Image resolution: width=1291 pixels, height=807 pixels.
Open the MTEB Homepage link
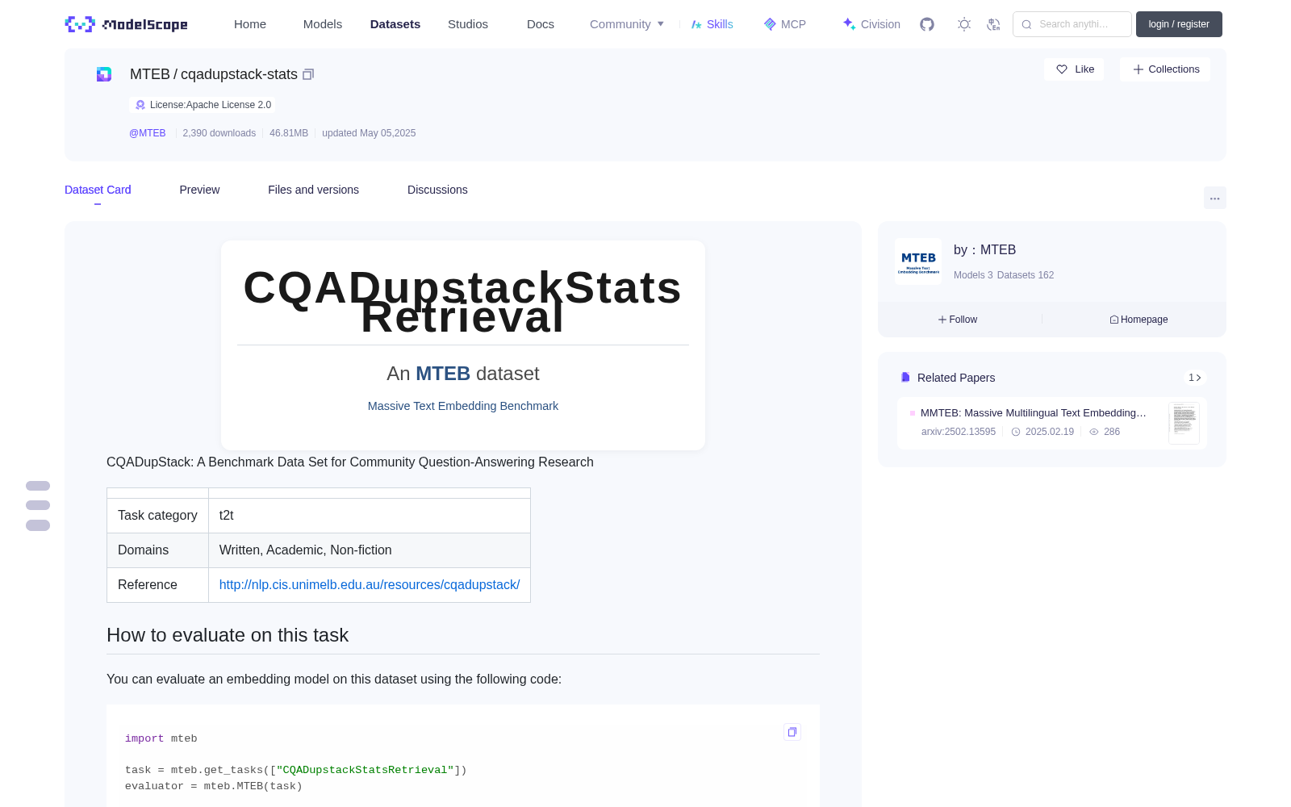coord(1139,320)
